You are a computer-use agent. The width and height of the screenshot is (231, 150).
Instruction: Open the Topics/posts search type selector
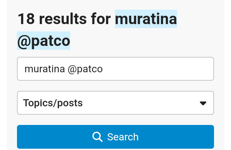[x=116, y=103]
